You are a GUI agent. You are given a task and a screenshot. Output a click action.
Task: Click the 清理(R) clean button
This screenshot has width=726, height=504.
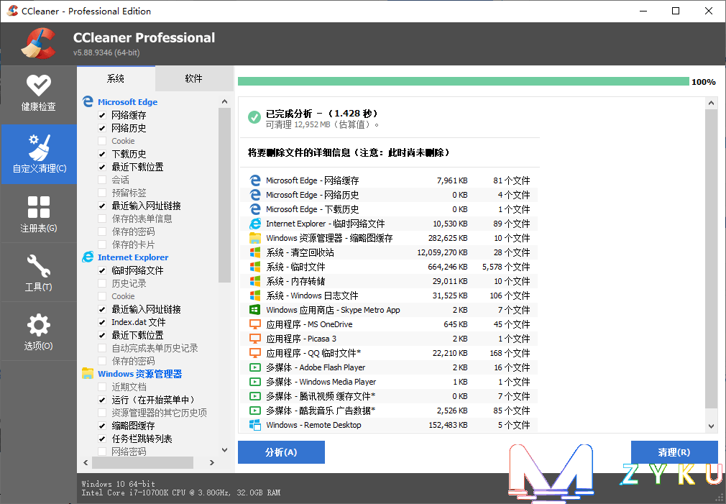coord(674,452)
